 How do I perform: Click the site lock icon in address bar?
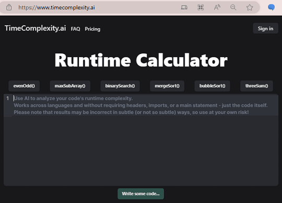(x=9, y=7)
